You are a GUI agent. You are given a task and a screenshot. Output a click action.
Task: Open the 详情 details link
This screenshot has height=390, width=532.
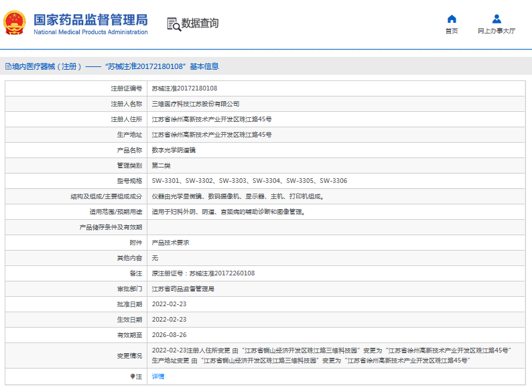157,376
